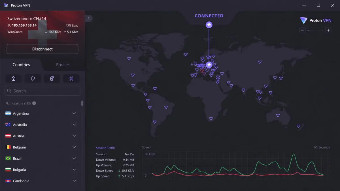
Task: Zoom out the map with minus button
Action: (302, 30)
